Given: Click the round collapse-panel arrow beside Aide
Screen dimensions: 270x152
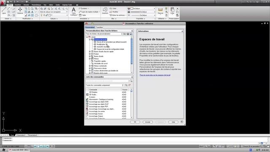Looking at the screenshot, I should [182, 122].
